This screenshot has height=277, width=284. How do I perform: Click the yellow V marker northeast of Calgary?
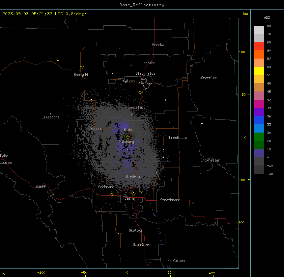(141, 192)
